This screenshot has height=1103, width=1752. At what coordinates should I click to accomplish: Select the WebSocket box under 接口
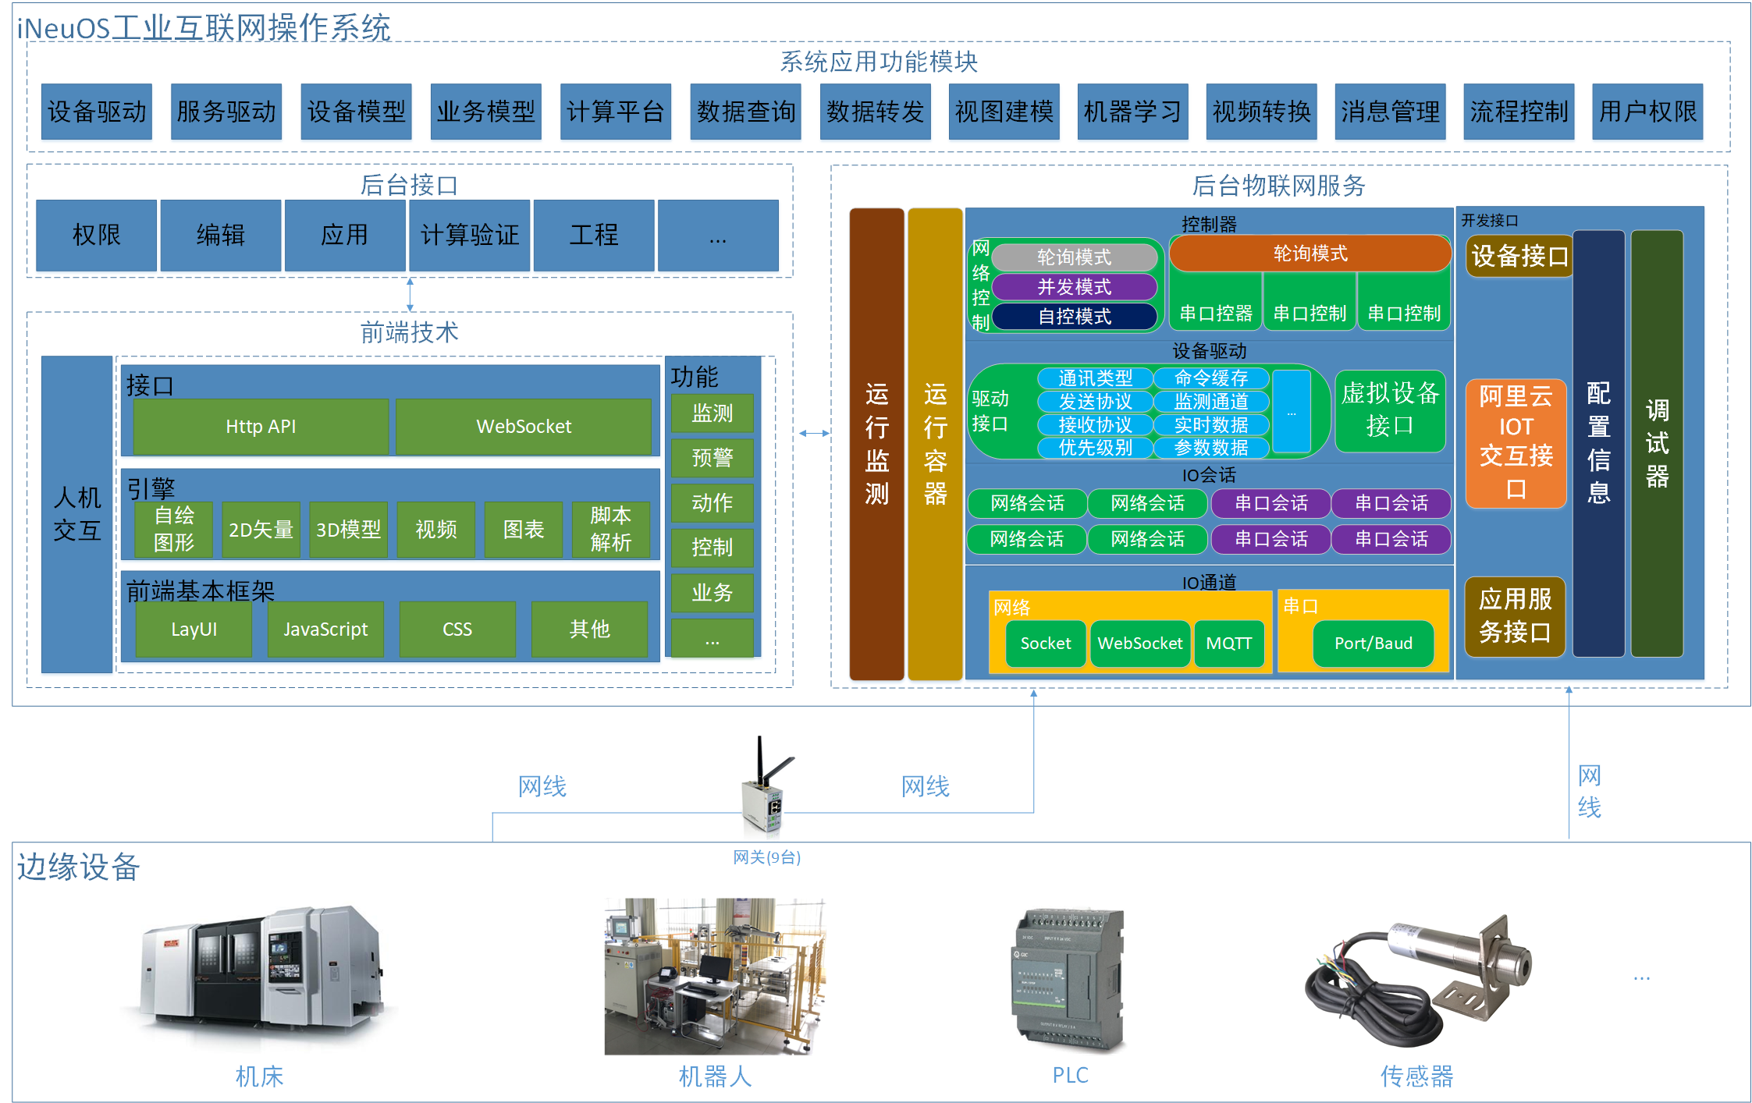[x=524, y=427]
